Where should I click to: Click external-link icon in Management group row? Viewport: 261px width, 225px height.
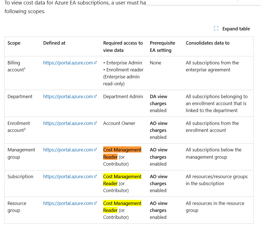(95, 149)
